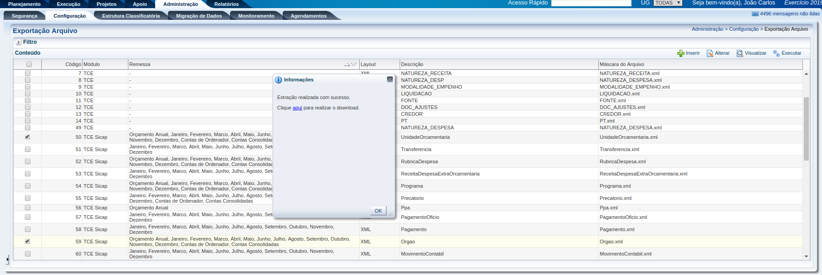Switch to the Relatórios menu tab

point(226,4)
